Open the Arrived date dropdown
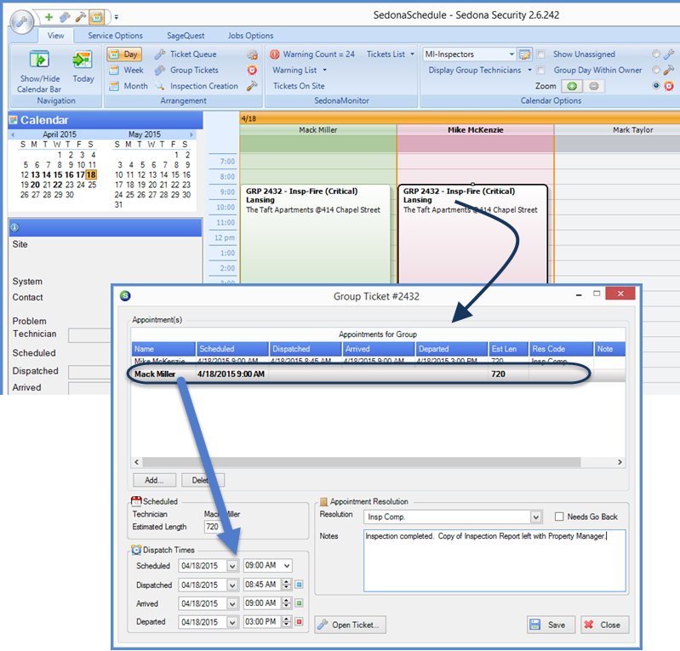The image size is (680, 651). [232, 603]
